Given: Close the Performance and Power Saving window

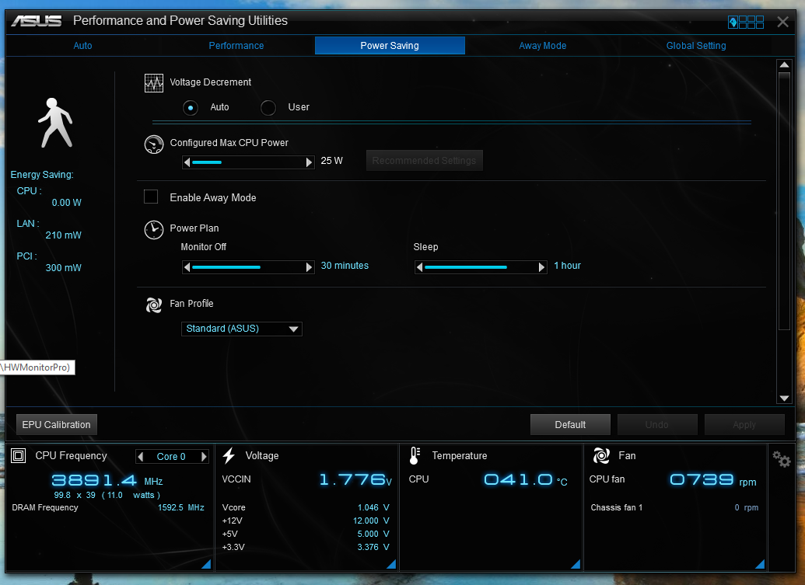Looking at the screenshot, I should [782, 22].
